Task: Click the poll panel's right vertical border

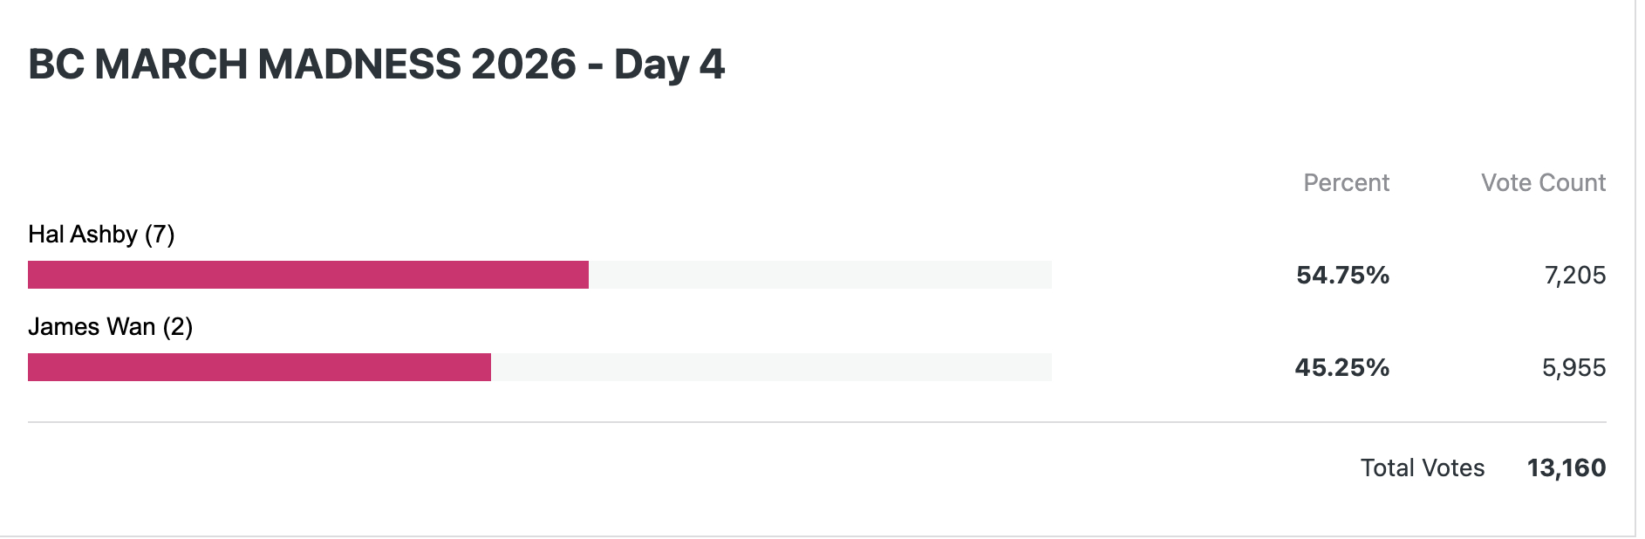Action: pos(1635,262)
